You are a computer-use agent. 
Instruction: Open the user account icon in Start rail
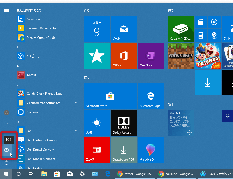click(x=6, y=113)
